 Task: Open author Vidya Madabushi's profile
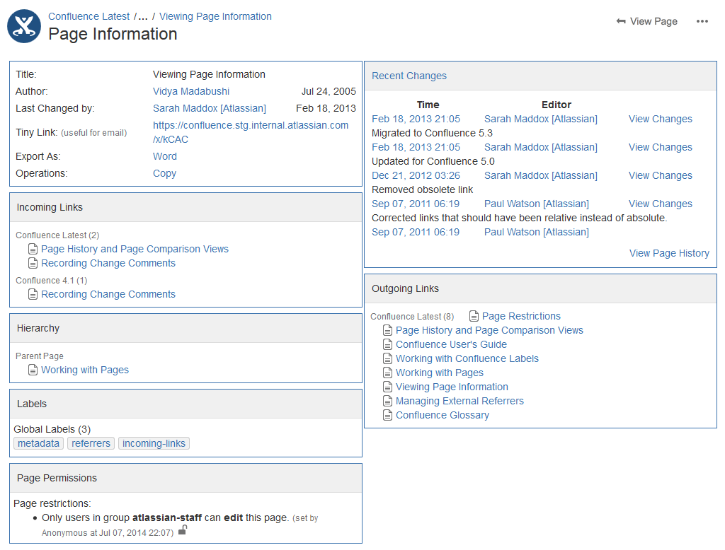191,91
